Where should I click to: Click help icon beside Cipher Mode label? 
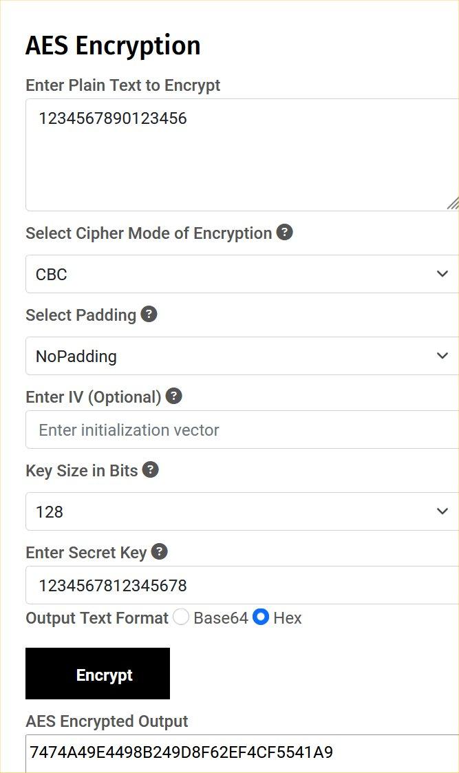click(284, 233)
